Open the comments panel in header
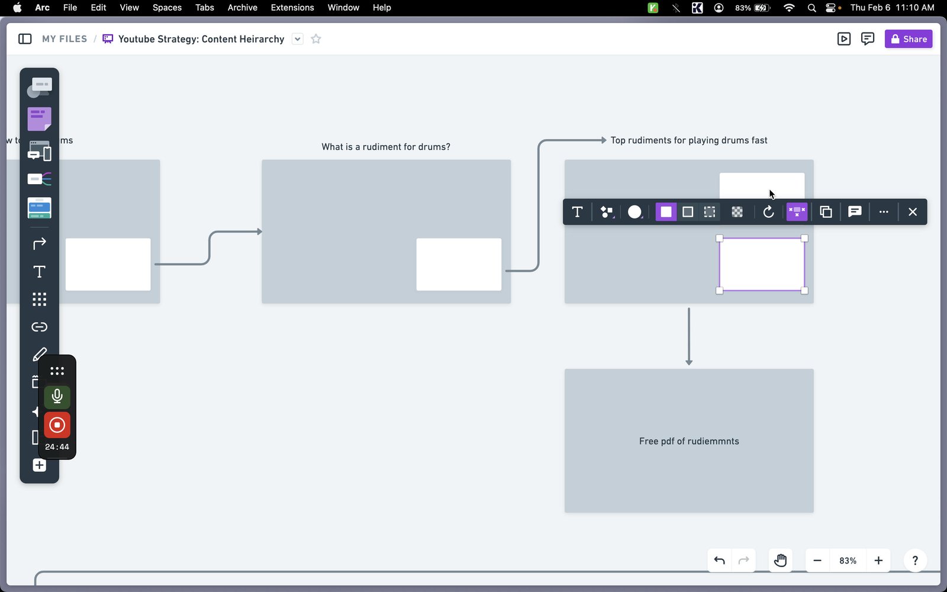 868,39
